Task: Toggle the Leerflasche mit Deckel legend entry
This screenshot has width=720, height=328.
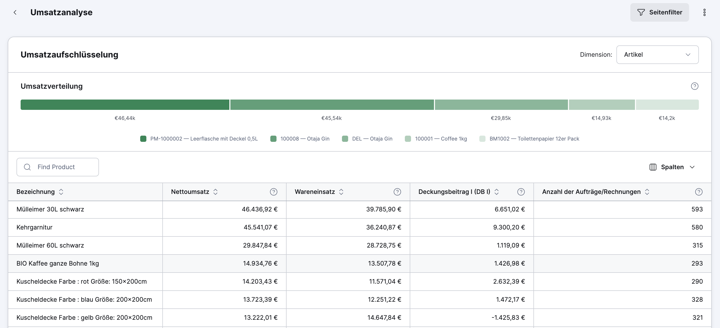Action: tap(199, 139)
